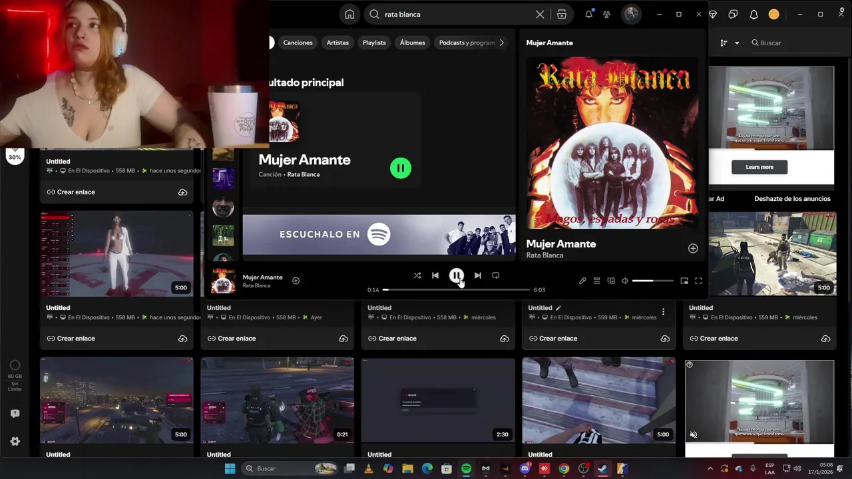Add Mujer Amante to library in player bar
The image size is (852, 479).
click(296, 281)
